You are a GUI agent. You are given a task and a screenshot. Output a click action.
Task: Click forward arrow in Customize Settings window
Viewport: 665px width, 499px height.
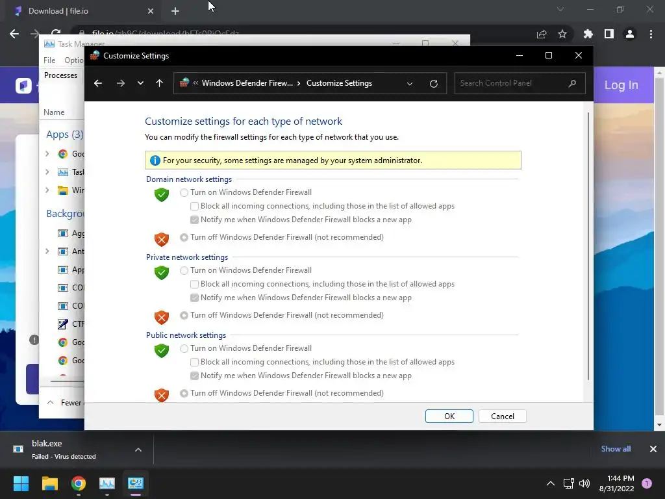(x=121, y=83)
